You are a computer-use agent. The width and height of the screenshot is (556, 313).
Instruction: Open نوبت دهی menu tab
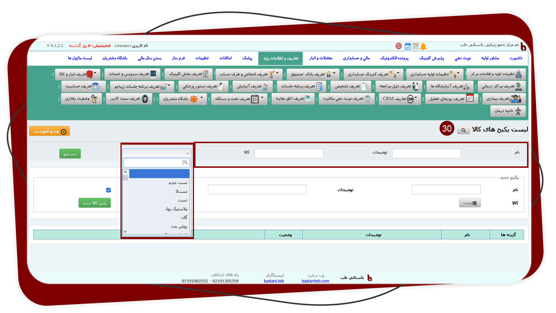[463, 58]
